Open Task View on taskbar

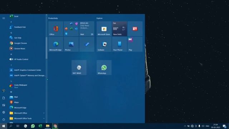tap(18, 126)
